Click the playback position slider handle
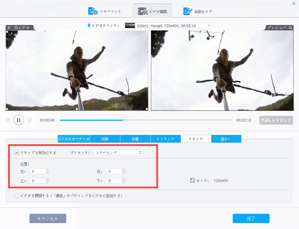This screenshot has width=299, height=229. tap(123, 116)
